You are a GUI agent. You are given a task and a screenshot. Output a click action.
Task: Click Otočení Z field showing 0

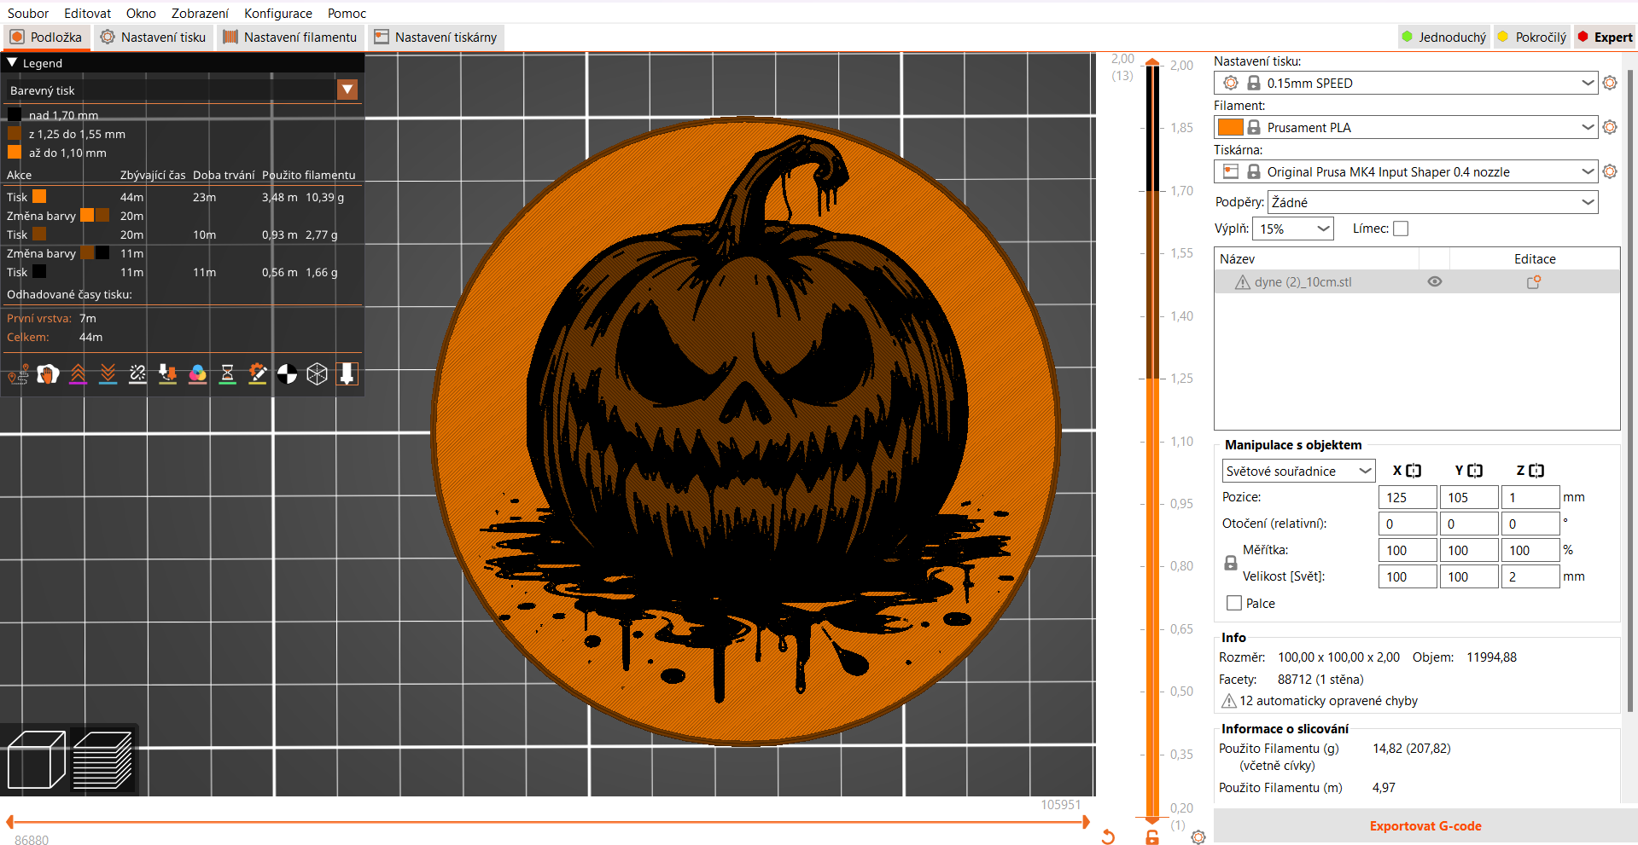1530,524
